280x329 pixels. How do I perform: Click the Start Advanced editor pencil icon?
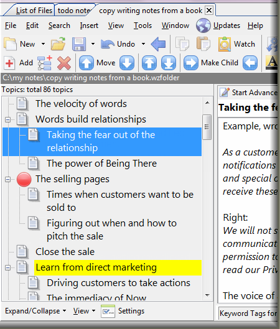(225, 92)
